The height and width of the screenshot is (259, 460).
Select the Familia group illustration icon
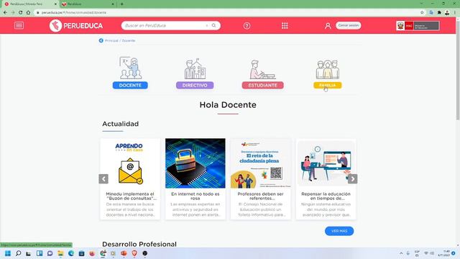328,70
